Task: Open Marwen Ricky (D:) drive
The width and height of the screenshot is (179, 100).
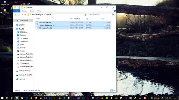Action: [x=26, y=57]
